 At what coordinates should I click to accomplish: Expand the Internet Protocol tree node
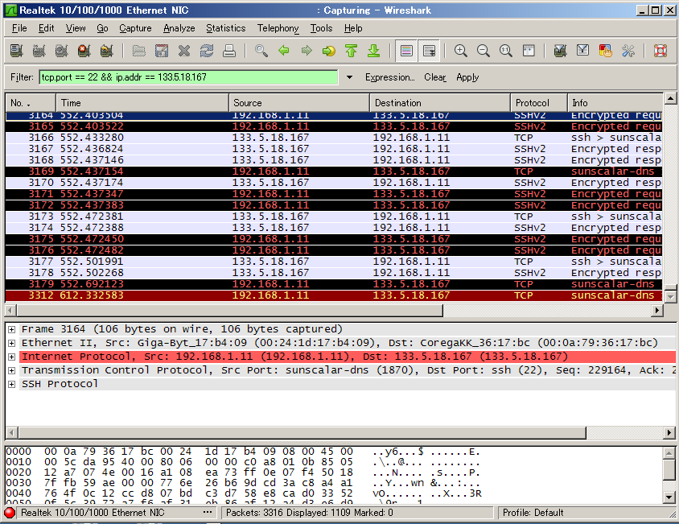point(12,357)
